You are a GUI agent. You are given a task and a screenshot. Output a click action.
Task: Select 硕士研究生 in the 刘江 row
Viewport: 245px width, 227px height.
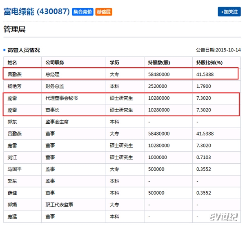121,157
